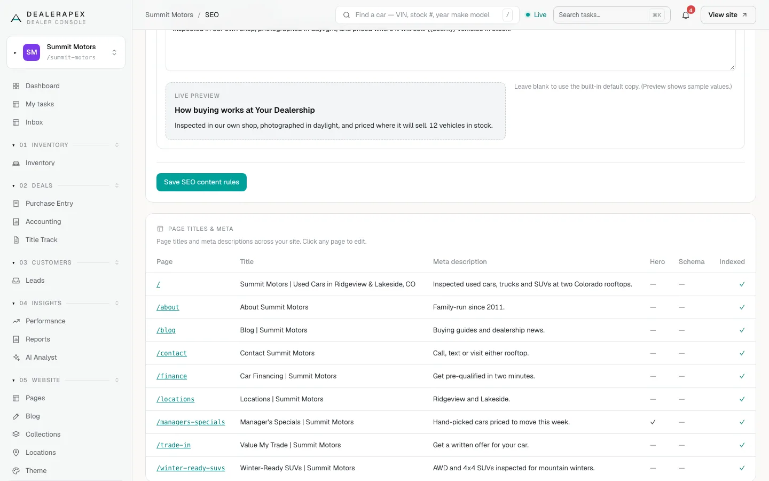
Task: Click the Title Track document icon
Action: pos(16,240)
